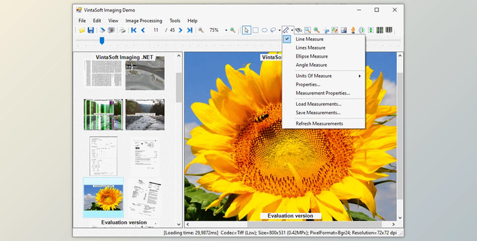The height and width of the screenshot is (241, 477).
Task: Click the page number field showing 11
Action: [156, 30]
